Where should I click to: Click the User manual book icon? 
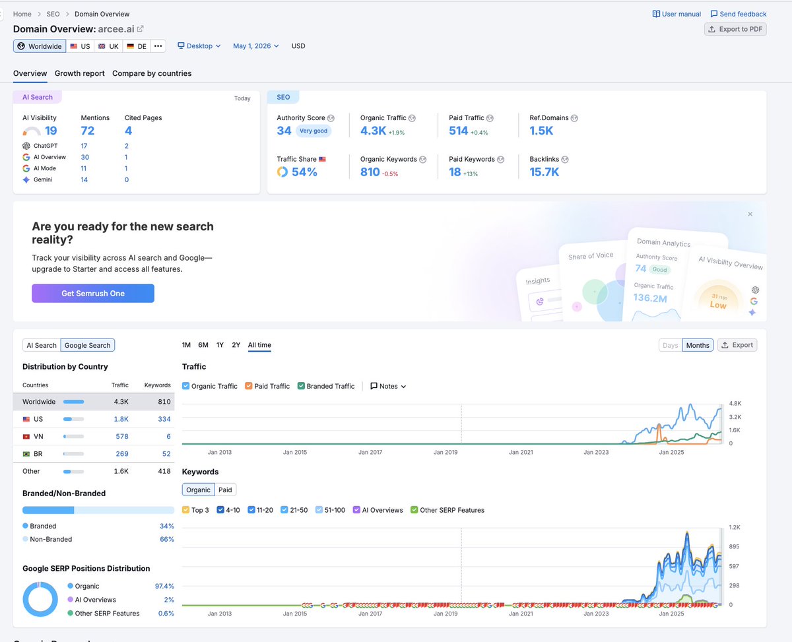(656, 14)
